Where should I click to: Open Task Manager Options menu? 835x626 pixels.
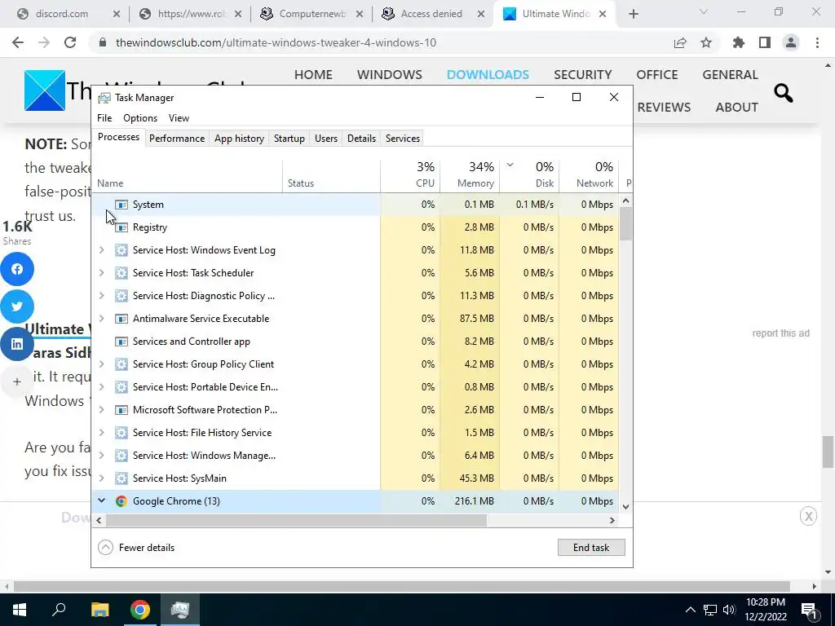[140, 118]
